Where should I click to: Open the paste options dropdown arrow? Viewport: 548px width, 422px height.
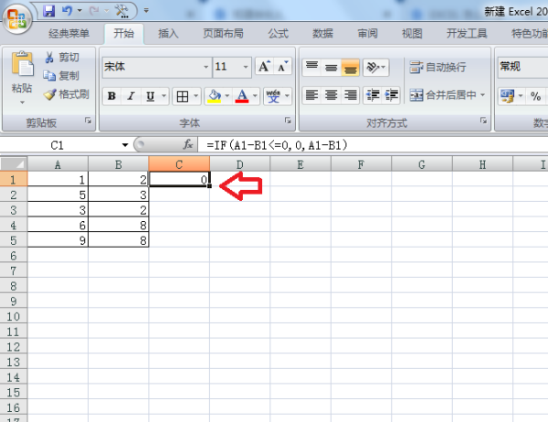point(22,103)
